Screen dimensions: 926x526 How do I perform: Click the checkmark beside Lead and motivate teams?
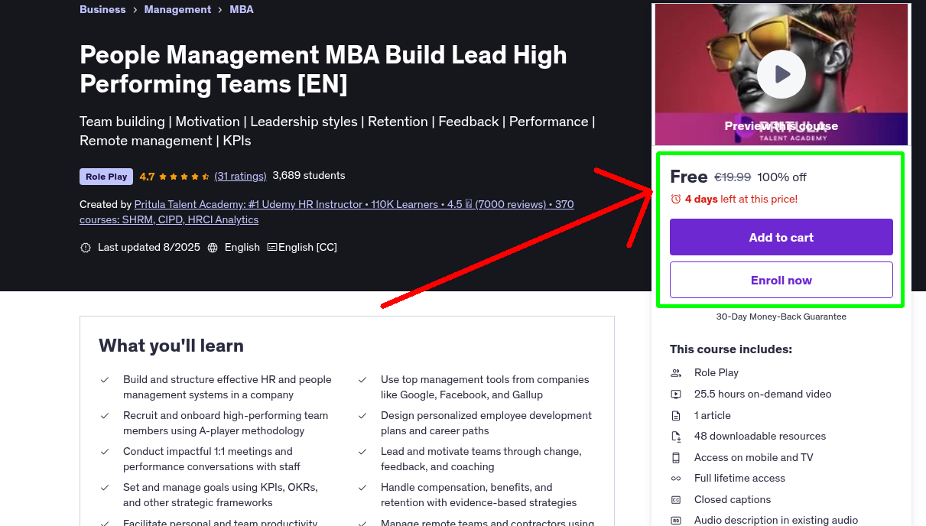coord(362,452)
